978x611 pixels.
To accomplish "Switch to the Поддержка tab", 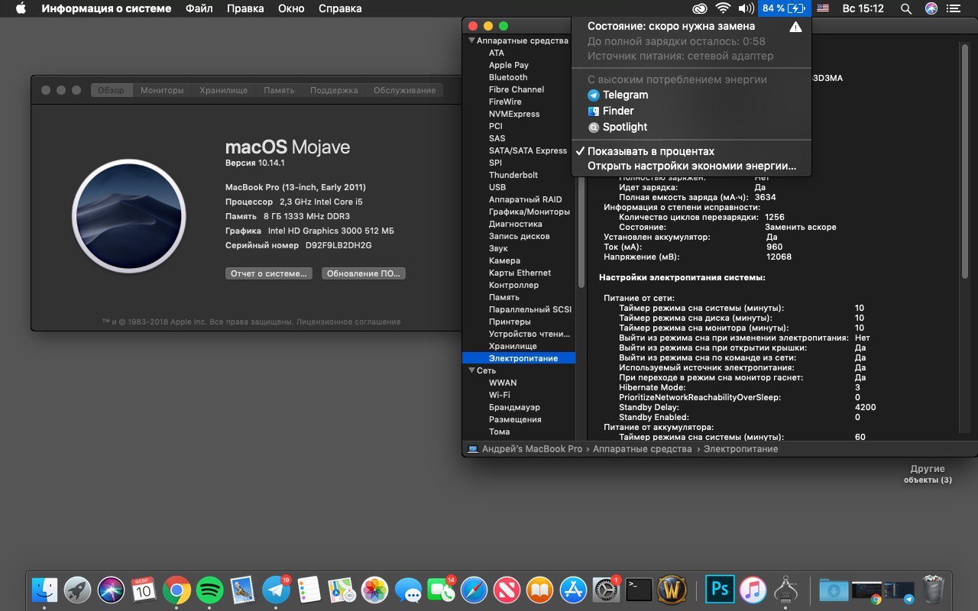I will point(334,90).
